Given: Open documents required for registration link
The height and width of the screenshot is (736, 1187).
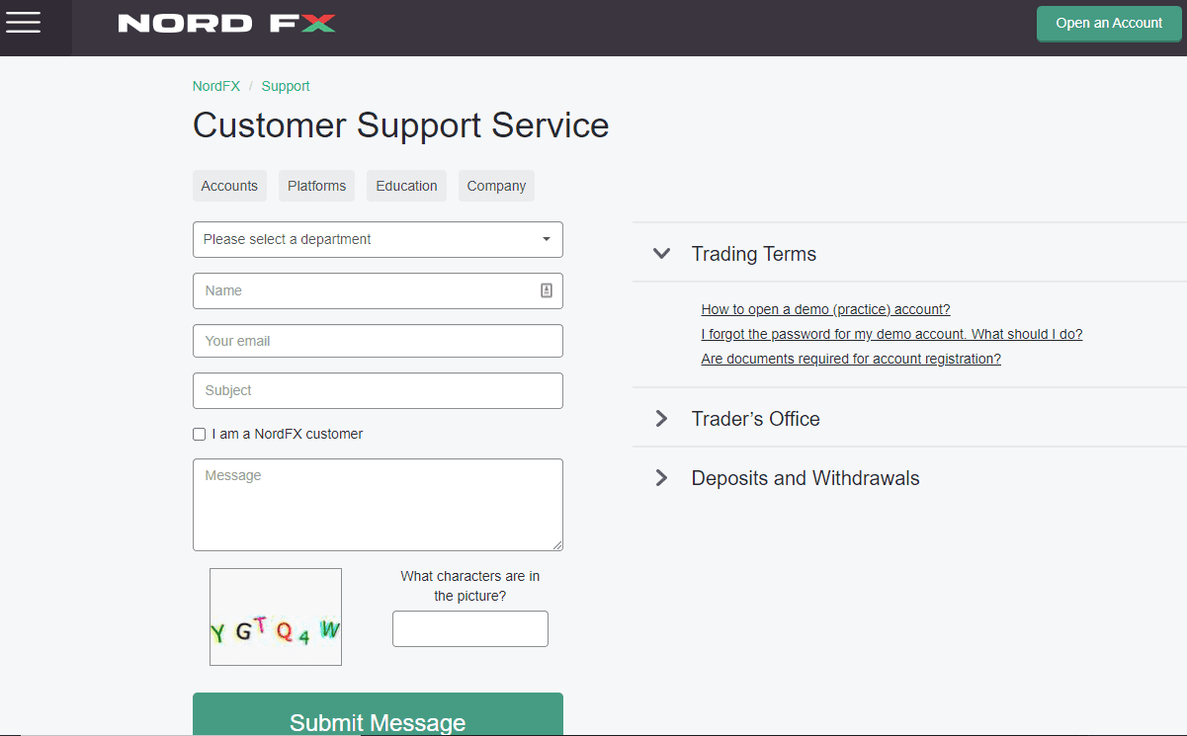Looking at the screenshot, I should [851, 359].
